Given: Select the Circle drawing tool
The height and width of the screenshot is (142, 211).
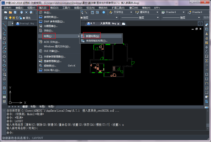Looking at the screenshot, I should (x=4, y=52).
